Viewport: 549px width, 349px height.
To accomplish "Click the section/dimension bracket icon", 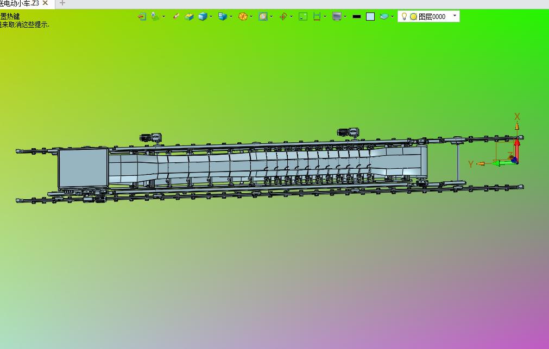I will [x=317, y=16].
